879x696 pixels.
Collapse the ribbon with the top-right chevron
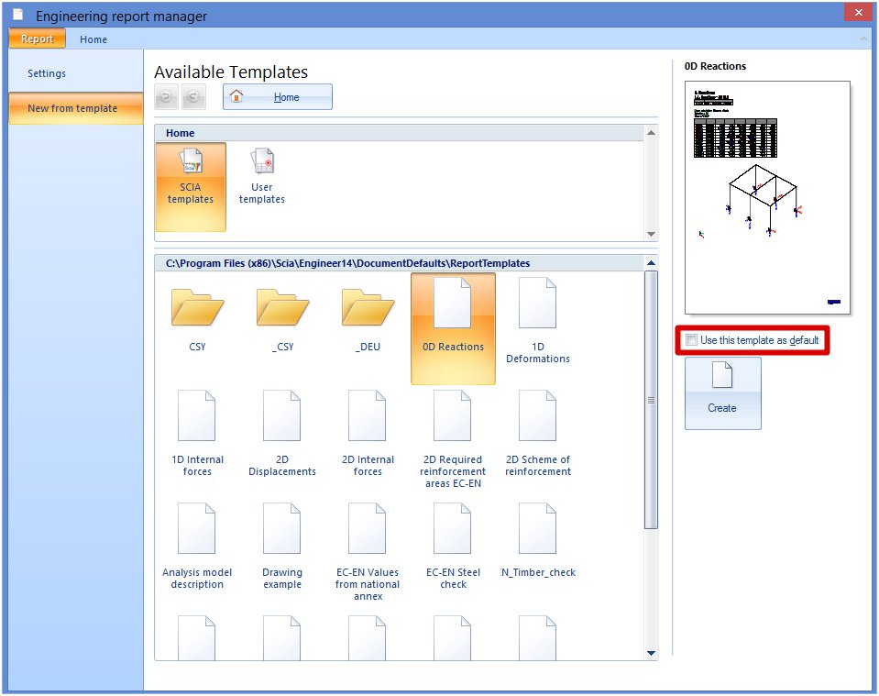(x=863, y=39)
